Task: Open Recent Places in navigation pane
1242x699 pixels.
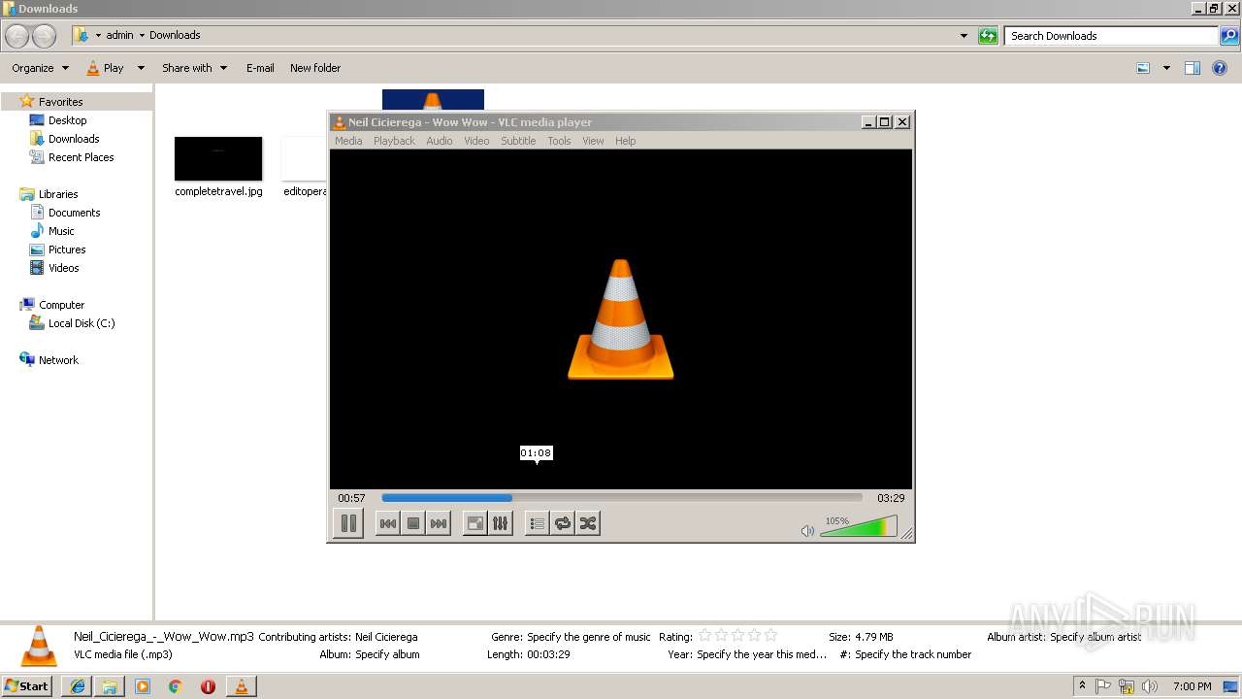Action: click(x=82, y=157)
